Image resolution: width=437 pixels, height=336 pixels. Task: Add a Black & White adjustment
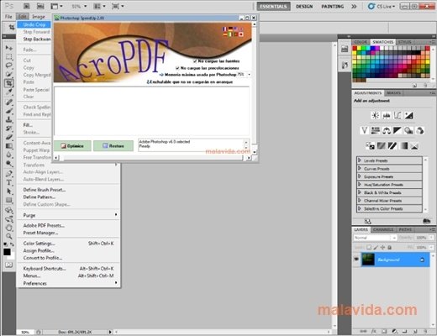[398, 130]
